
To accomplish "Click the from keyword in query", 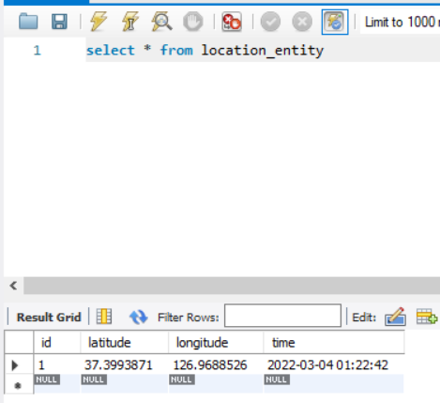I will pyautogui.click(x=176, y=50).
